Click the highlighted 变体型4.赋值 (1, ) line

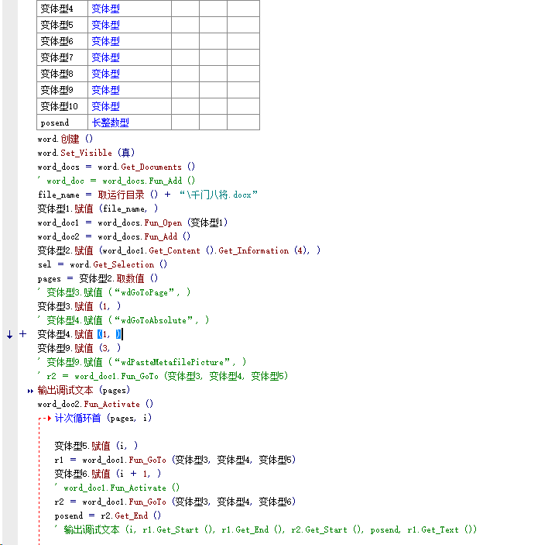[80, 334]
